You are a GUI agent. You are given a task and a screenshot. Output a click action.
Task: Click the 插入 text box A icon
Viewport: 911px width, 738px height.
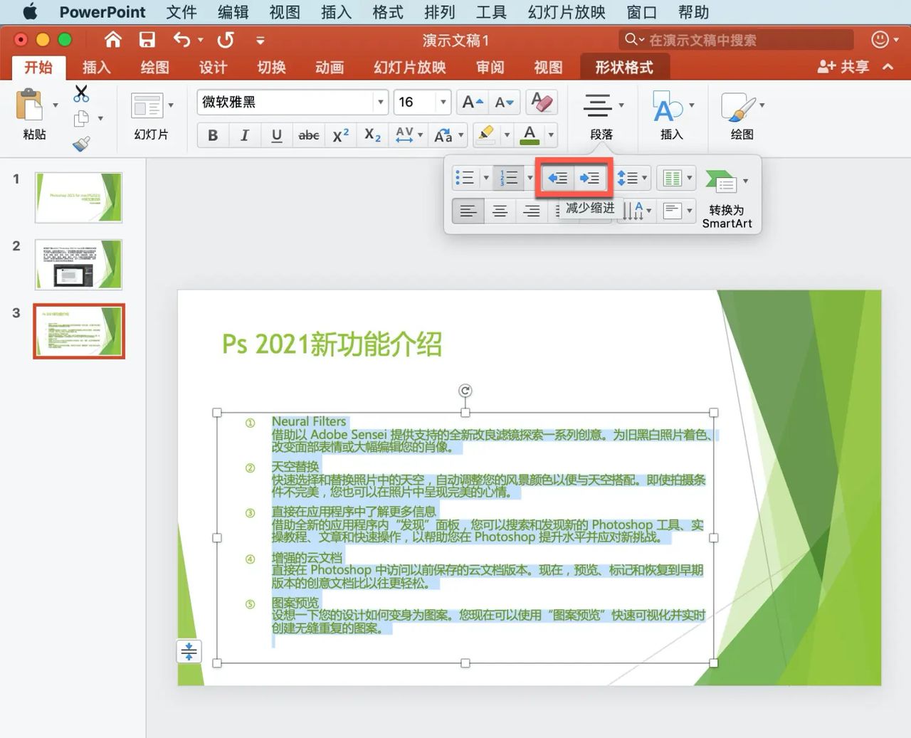pyautogui.click(x=667, y=107)
